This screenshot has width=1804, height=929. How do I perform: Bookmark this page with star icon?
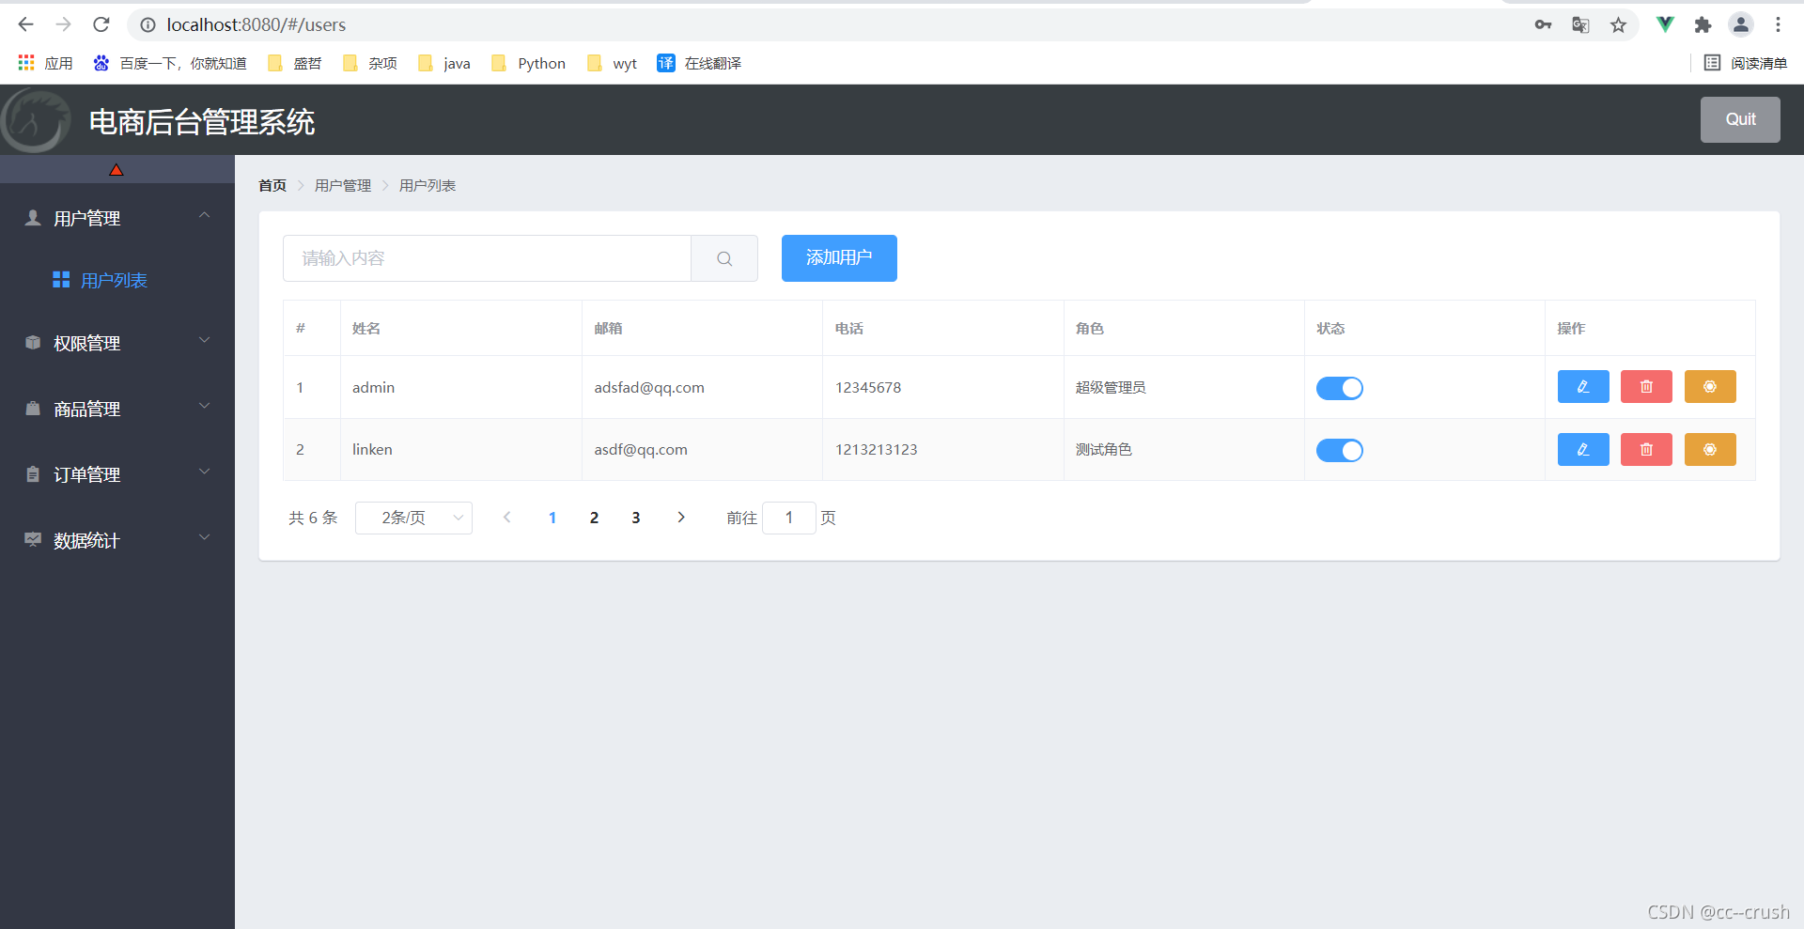coord(1618,25)
